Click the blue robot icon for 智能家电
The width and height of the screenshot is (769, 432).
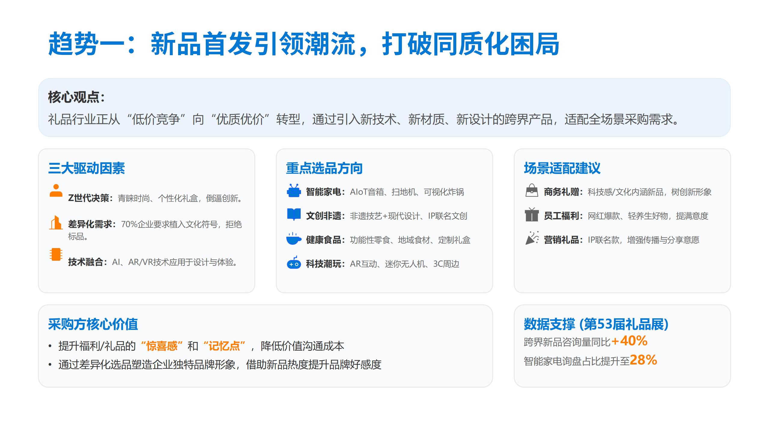[x=293, y=191]
